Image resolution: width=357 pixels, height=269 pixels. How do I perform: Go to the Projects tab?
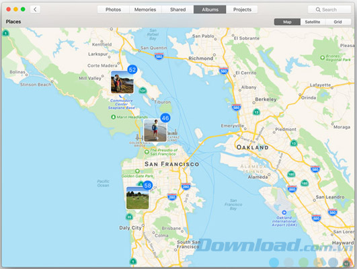(x=242, y=9)
